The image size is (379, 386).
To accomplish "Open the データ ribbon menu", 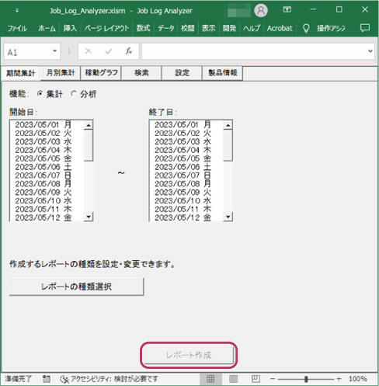I will 165,28.
